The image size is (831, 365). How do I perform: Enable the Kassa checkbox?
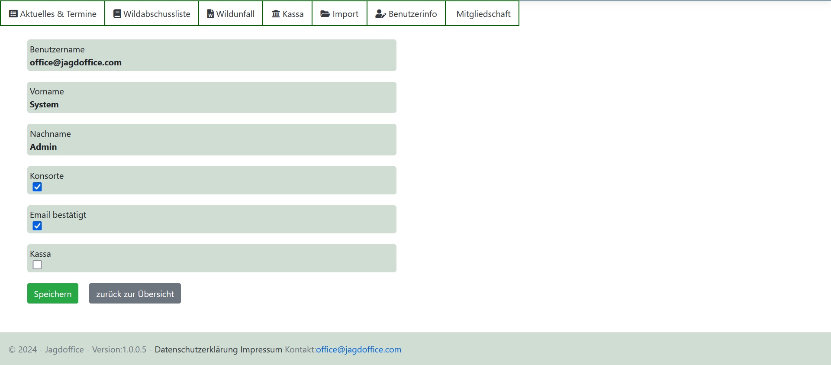(x=38, y=265)
